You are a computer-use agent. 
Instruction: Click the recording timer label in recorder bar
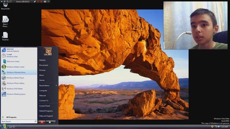23,1
